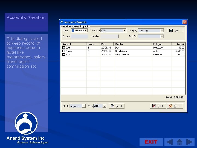
Task: Open the Month dropdown showing August
Action: (x=84, y=106)
